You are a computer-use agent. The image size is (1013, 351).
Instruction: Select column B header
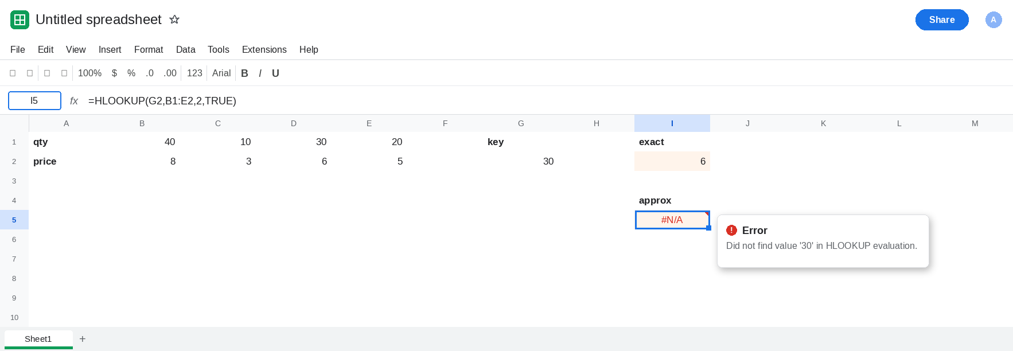[142, 123]
